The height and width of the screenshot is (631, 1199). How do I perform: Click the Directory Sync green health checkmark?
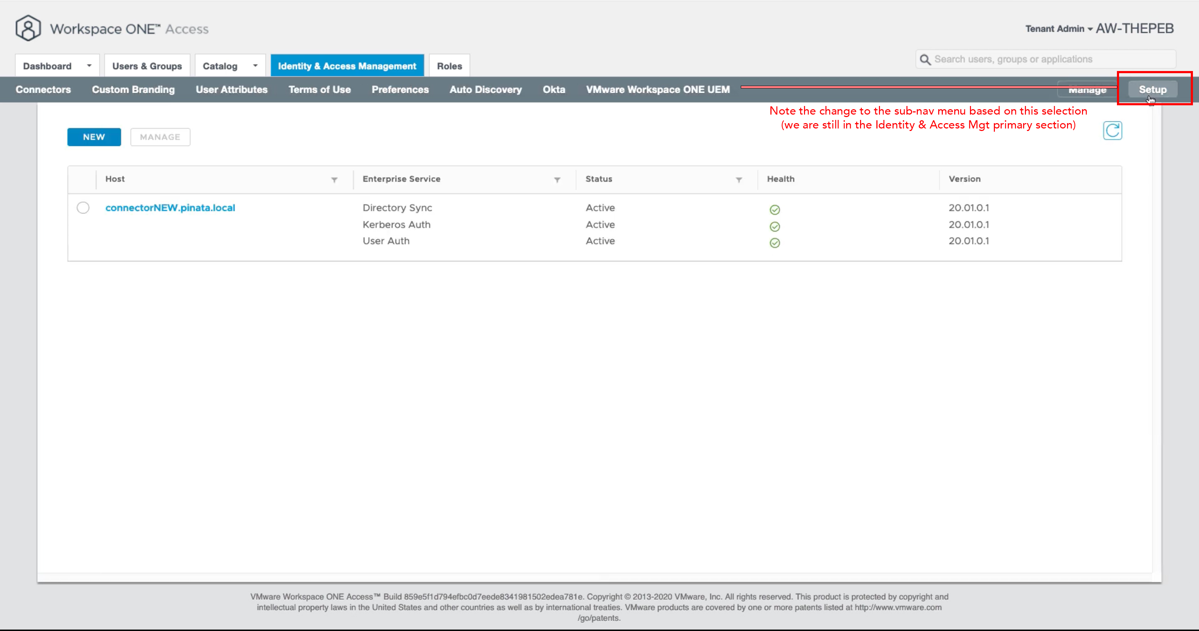tap(774, 210)
